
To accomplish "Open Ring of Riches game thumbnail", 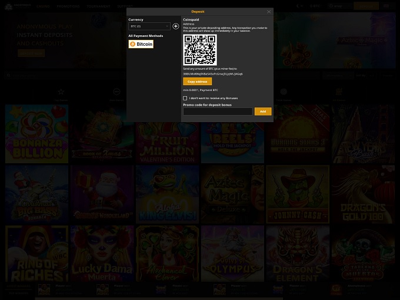I will pyautogui.click(x=36, y=254).
